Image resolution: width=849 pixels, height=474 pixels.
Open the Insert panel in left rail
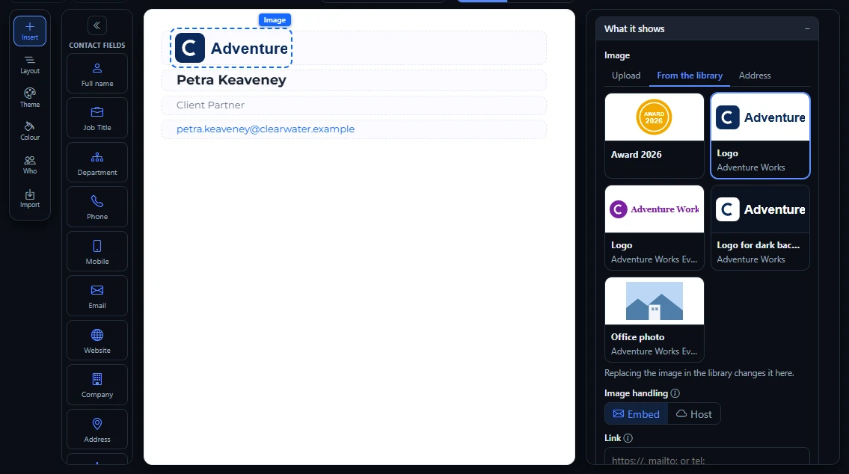point(30,31)
